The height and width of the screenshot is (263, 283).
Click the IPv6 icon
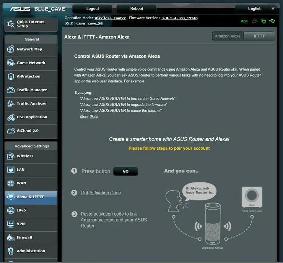click(11, 210)
